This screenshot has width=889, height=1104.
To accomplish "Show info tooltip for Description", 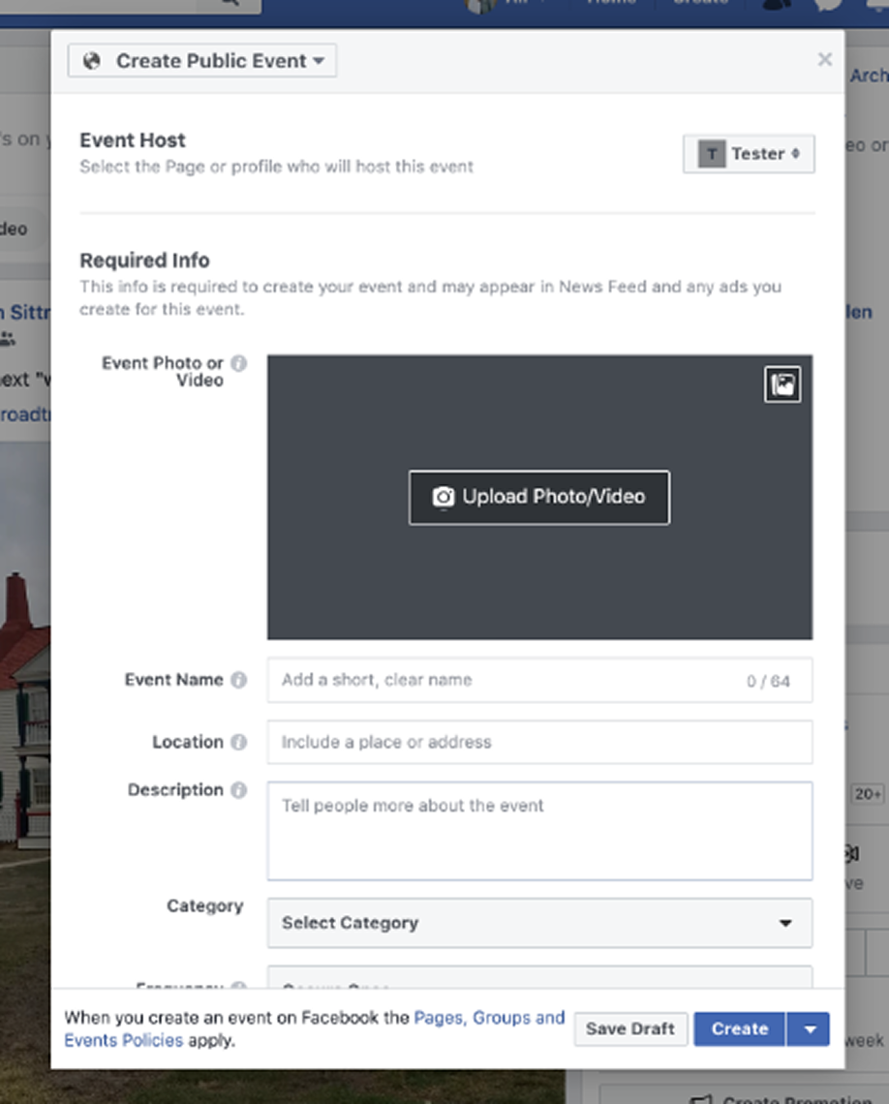I will (239, 790).
